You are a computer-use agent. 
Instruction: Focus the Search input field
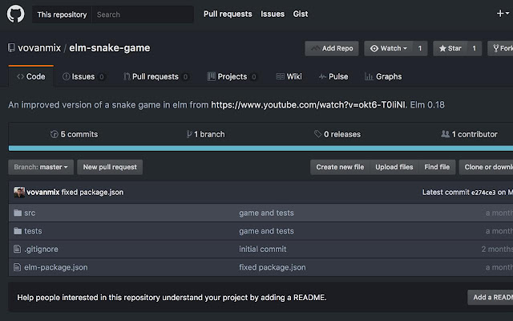[x=143, y=14]
